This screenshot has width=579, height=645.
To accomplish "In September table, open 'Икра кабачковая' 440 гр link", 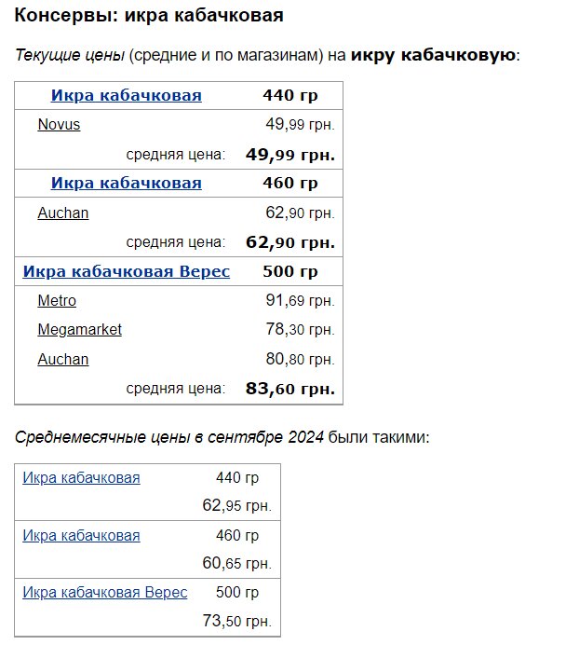I will 81,478.
